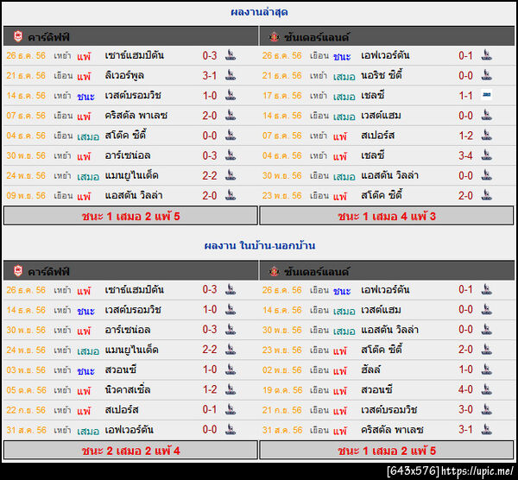The image size is (518, 480).
Task: Click the opponent name นิวคาสเซิ่ล
Action: pyautogui.click(x=128, y=390)
